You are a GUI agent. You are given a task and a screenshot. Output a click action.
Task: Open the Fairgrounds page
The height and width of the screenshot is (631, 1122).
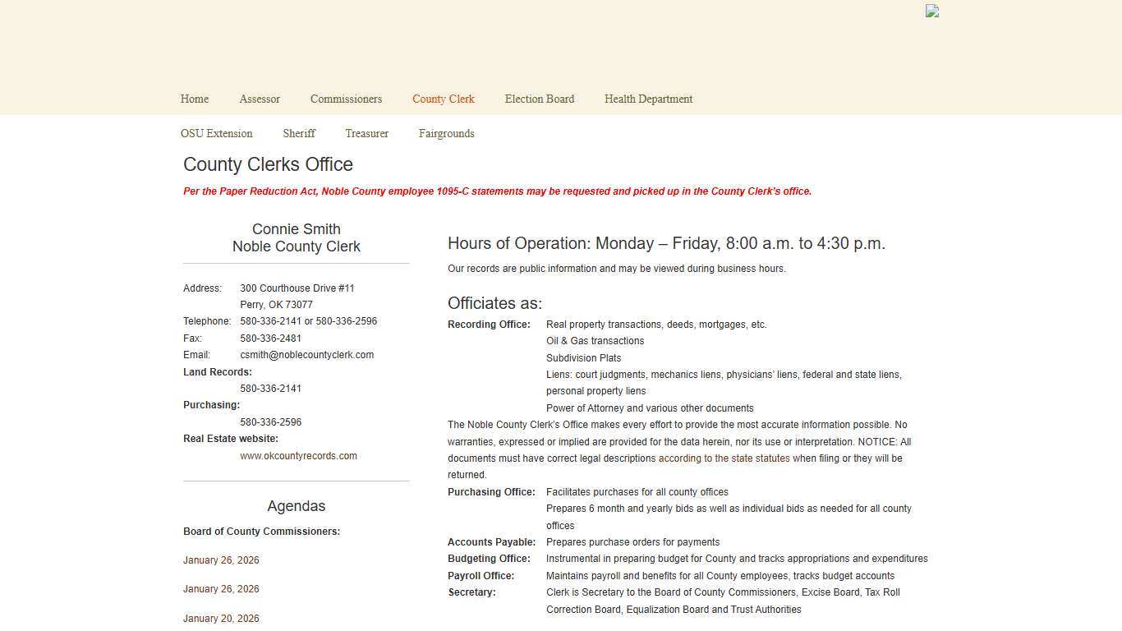pyautogui.click(x=446, y=133)
